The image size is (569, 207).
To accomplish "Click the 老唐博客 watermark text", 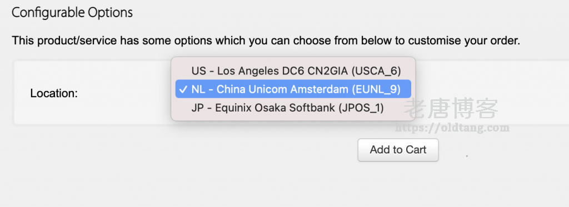I will (451, 108).
